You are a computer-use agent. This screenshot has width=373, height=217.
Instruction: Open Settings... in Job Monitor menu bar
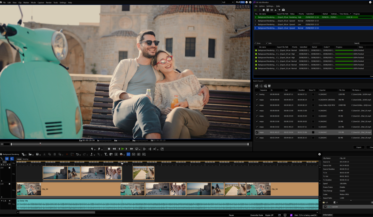270,6
